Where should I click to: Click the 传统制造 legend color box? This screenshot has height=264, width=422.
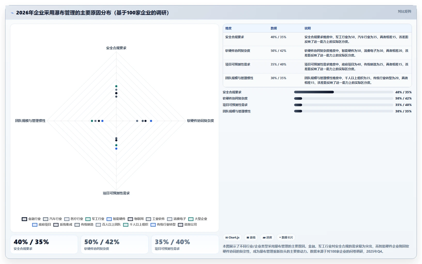(x=77, y=225)
